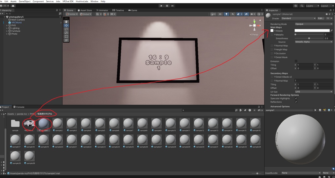Image resolution: width=335 pixels, height=178 pixels.
Task: Toggle Emission checkbox
Action: (x=296, y=61)
